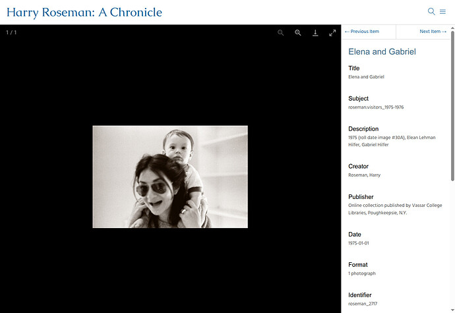Go to Next Item

[x=433, y=32]
